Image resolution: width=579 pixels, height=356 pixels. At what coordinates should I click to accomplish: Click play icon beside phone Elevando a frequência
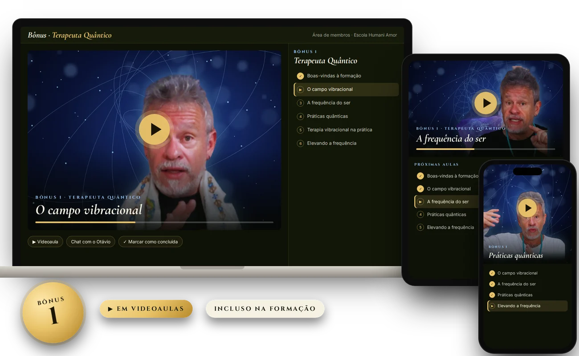pos(492,306)
